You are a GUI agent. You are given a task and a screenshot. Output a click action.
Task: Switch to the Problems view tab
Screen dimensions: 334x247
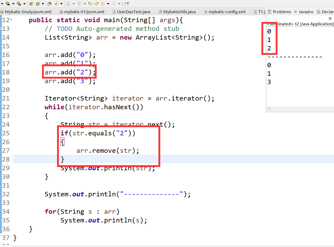pyautogui.click(x=280, y=12)
